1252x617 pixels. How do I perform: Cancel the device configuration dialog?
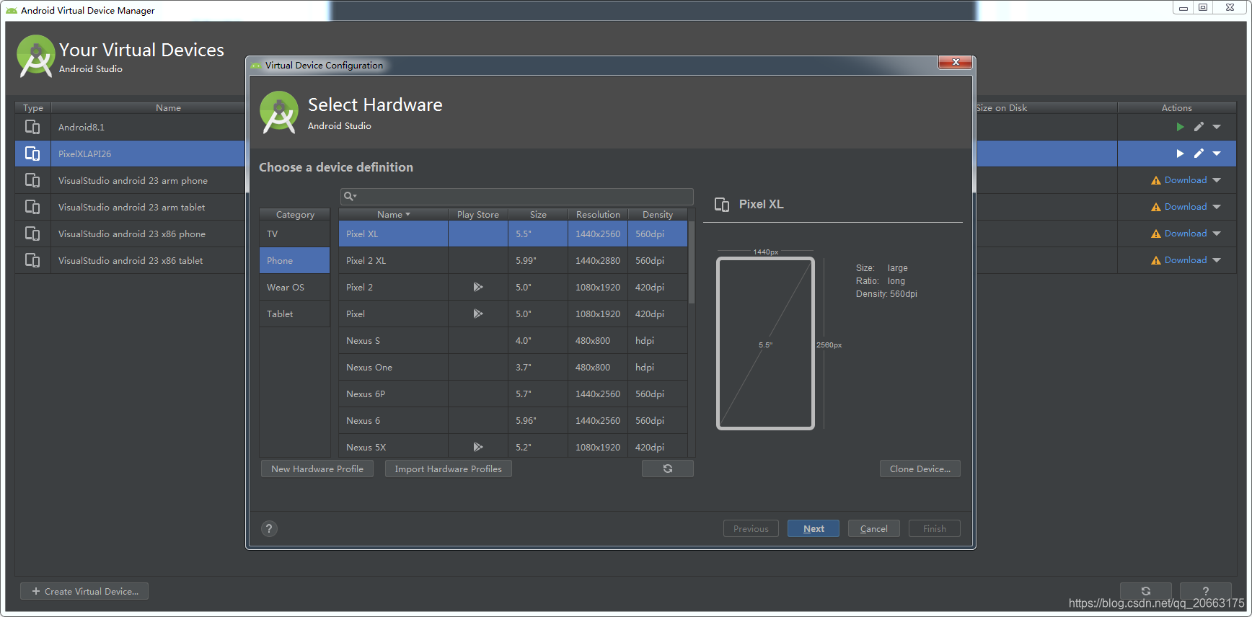[874, 528]
